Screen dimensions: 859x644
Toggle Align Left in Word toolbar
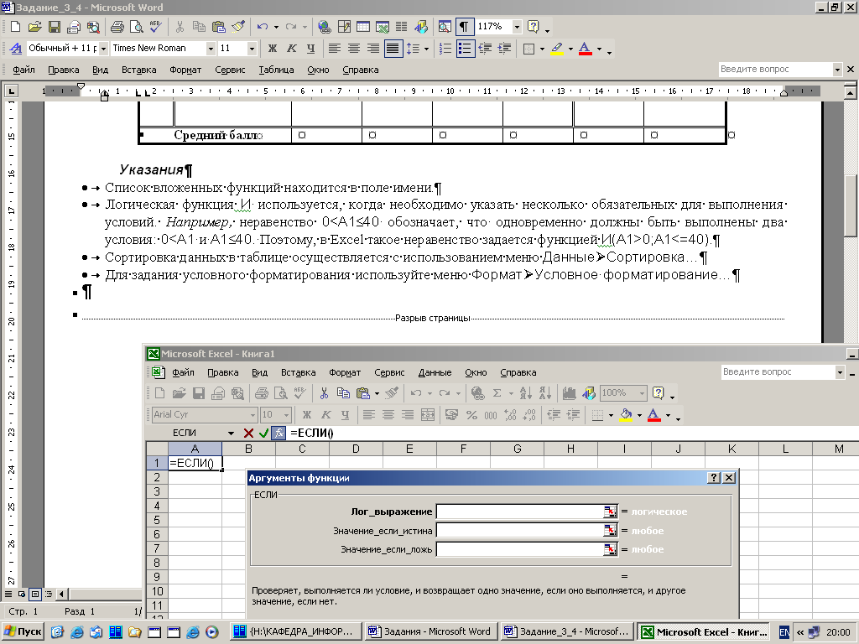point(334,48)
